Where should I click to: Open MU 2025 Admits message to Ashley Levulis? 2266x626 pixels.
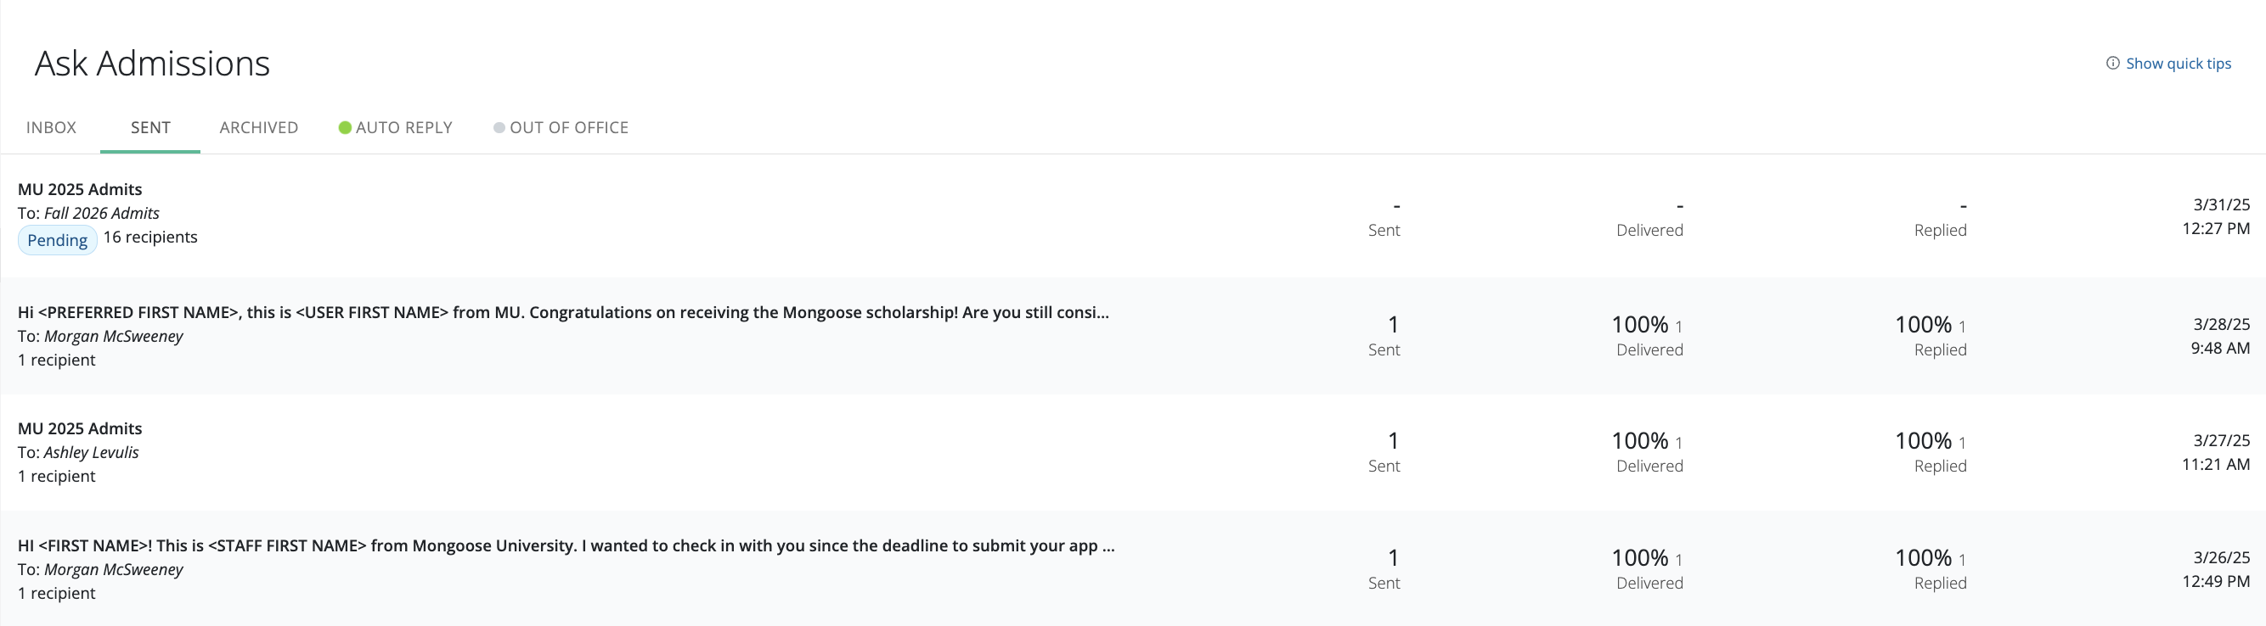tap(80, 428)
